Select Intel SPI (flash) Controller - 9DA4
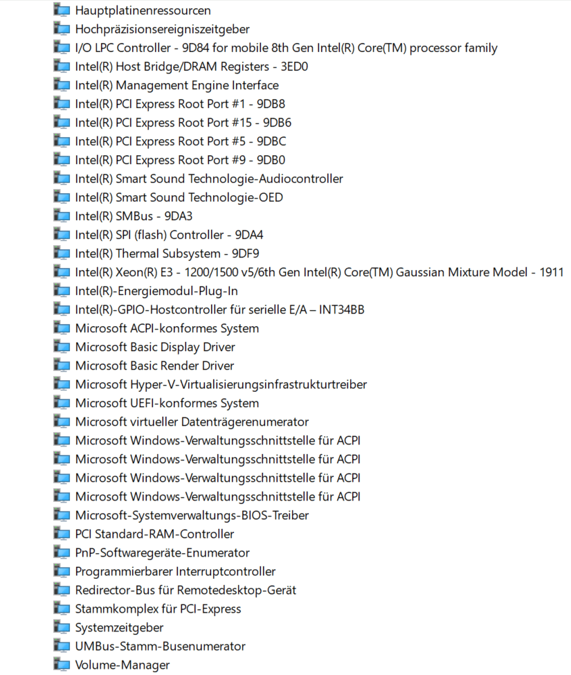This screenshot has width=571, height=675. 169,235
